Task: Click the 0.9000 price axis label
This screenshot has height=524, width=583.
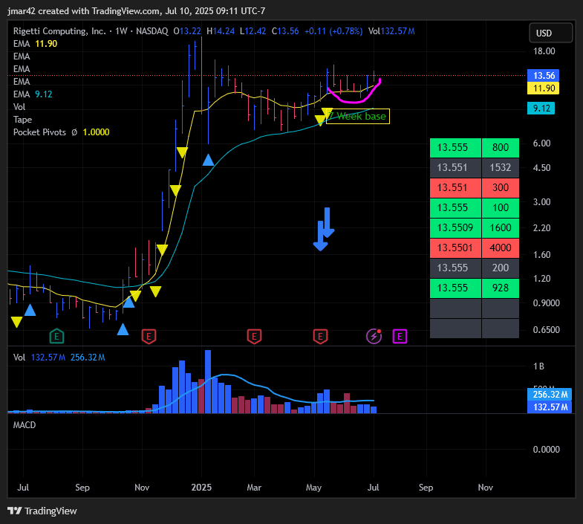Action: click(x=546, y=303)
